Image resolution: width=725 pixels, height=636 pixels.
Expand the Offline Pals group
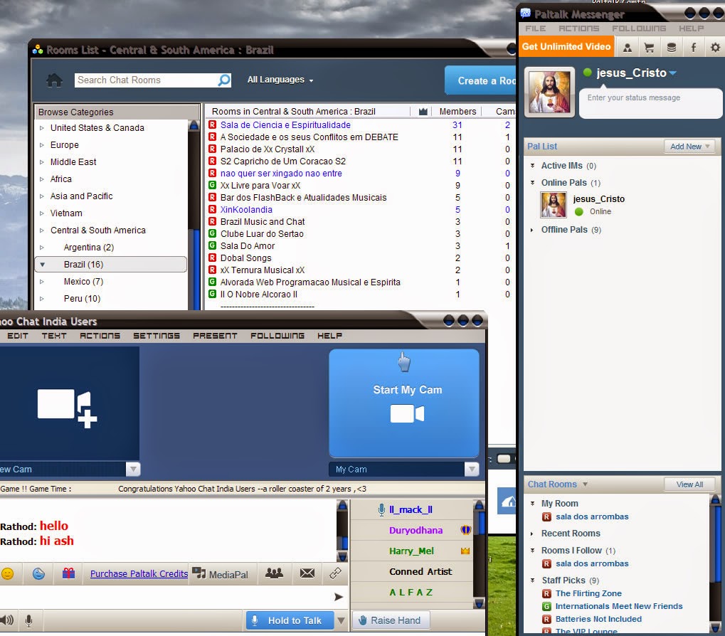pyautogui.click(x=531, y=230)
